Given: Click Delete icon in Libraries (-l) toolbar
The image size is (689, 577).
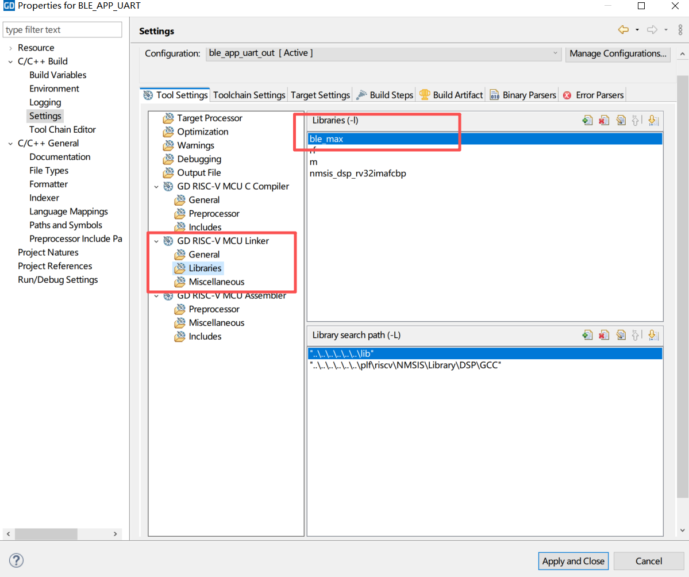Looking at the screenshot, I should (x=603, y=121).
